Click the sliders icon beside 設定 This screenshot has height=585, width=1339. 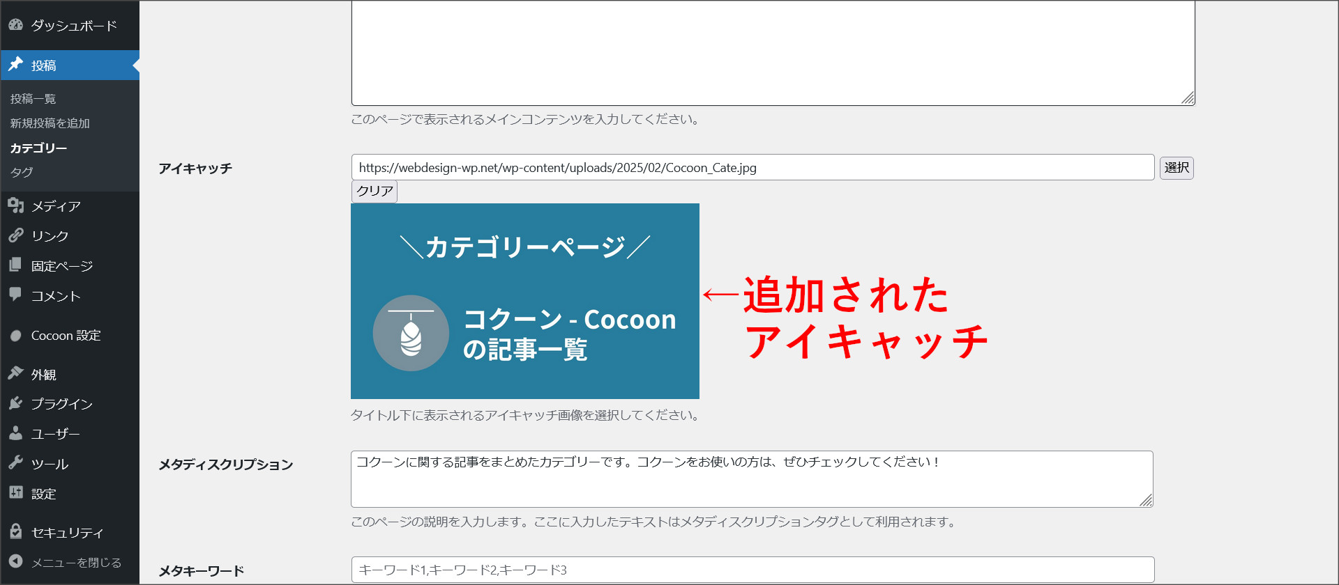16,493
